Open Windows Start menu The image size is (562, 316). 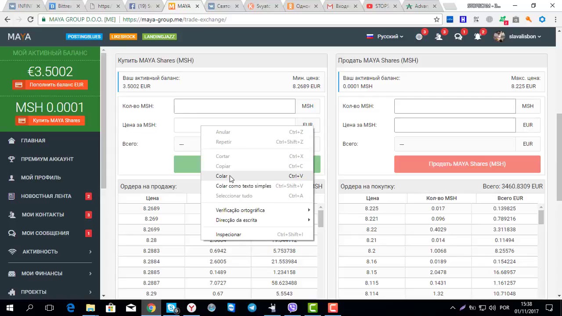tap(10, 308)
